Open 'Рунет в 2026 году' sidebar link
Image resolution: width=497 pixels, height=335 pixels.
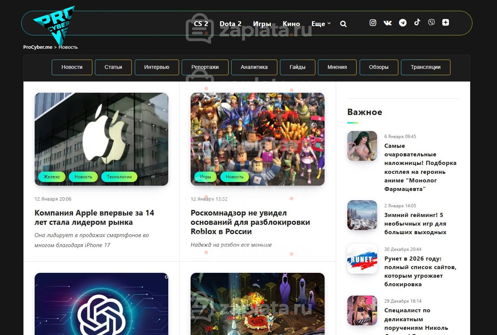[420, 271]
